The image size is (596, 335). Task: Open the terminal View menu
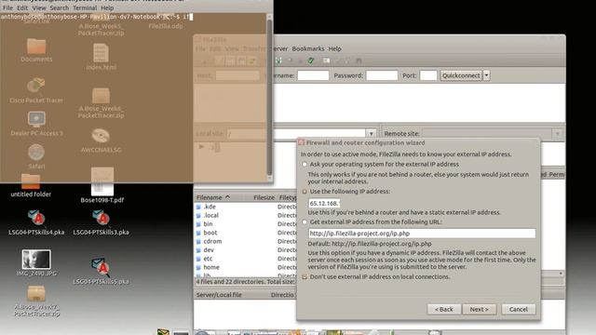pos(39,7)
